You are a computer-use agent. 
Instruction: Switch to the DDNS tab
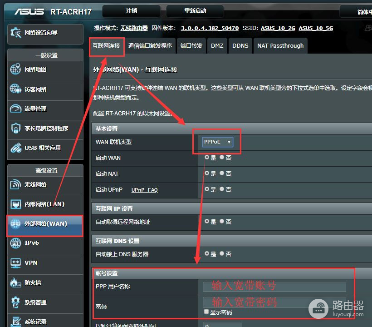coord(240,46)
